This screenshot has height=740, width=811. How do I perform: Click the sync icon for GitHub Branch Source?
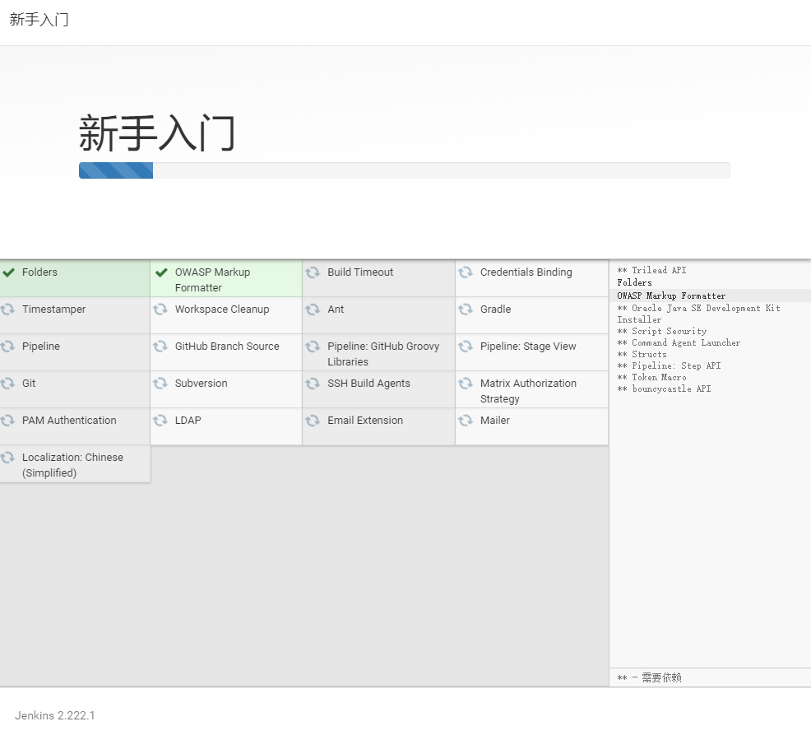160,347
